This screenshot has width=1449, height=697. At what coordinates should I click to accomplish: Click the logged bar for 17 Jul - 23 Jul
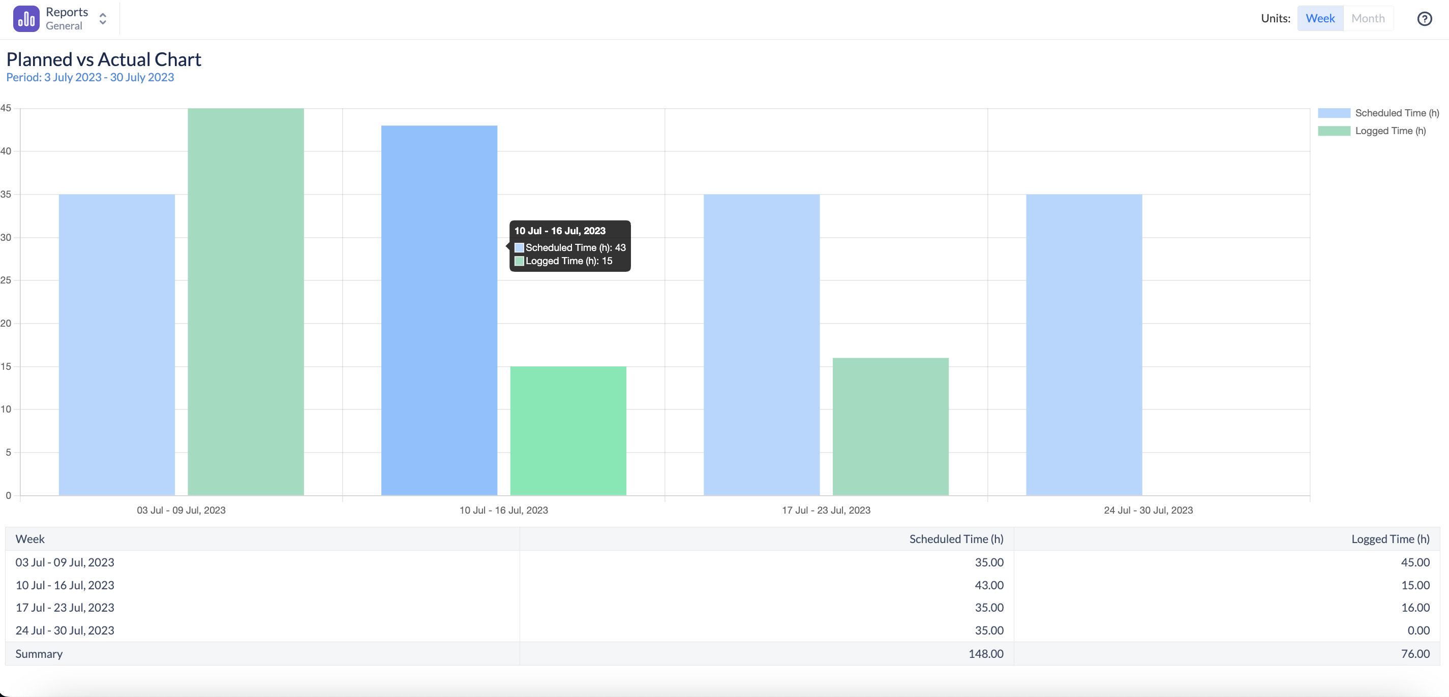[890, 427]
